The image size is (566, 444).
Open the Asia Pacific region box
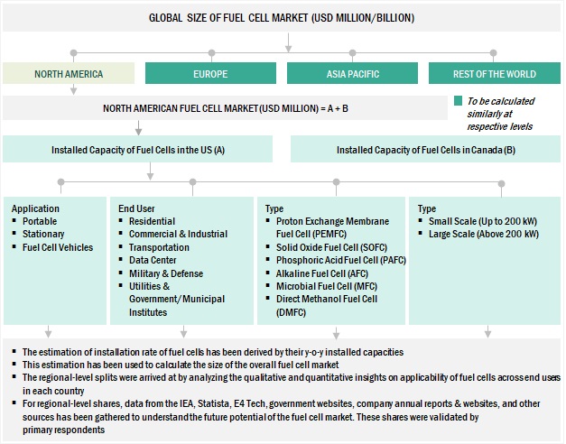(352, 74)
